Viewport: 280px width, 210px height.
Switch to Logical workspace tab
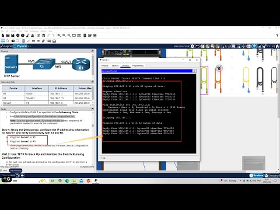click(x=6, y=46)
